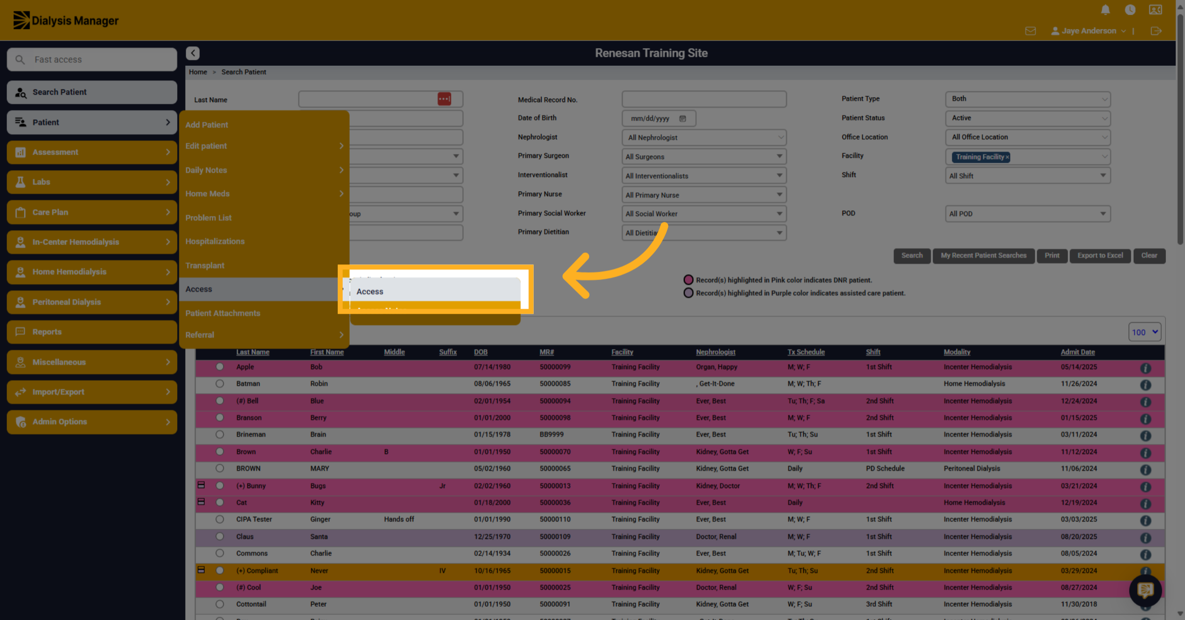Collapse sidebar with the back chevron icon
Image resolution: width=1185 pixels, height=620 pixels.
tap(193, 53)
